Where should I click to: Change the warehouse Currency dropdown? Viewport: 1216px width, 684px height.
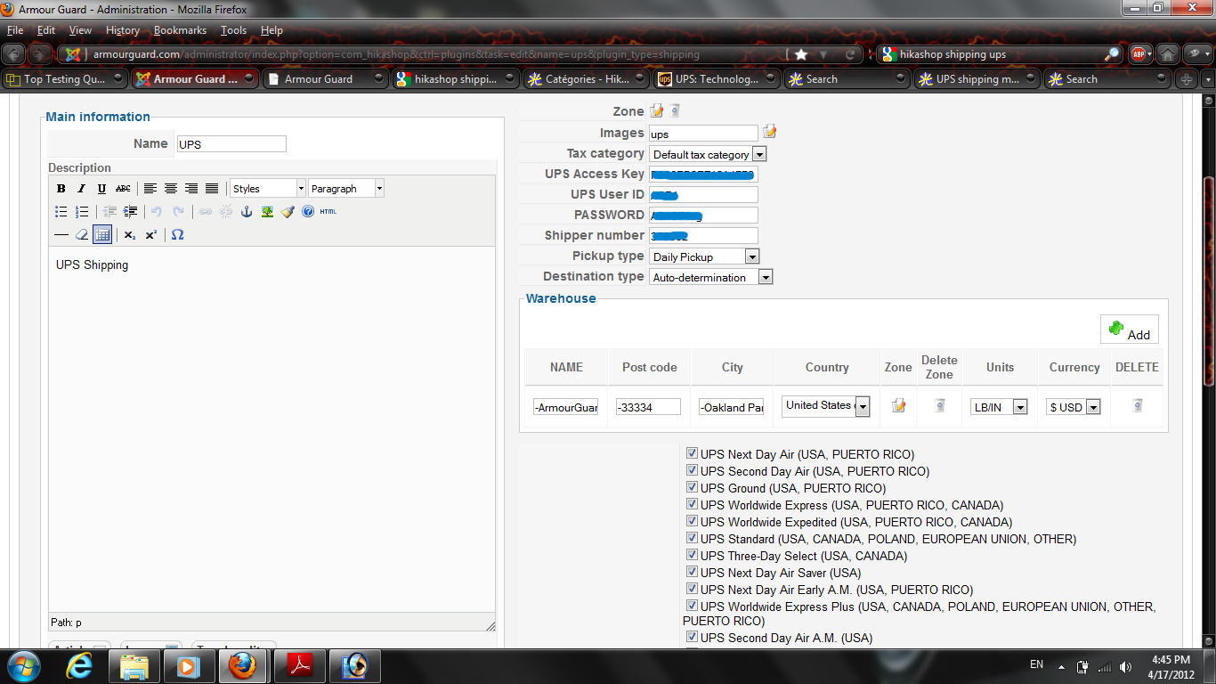[x=1074, y=407]
